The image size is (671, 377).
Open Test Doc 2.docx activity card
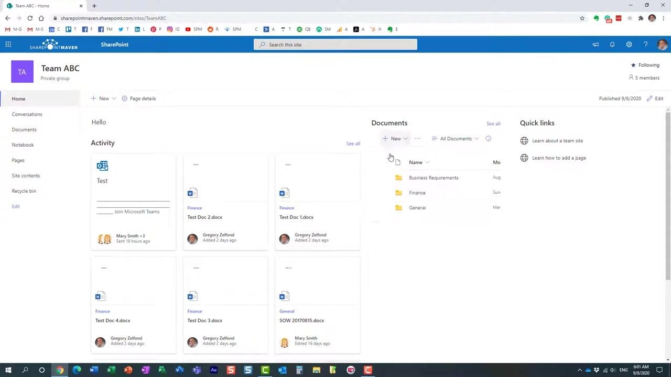pyautogui.click(x=225, y=202)
